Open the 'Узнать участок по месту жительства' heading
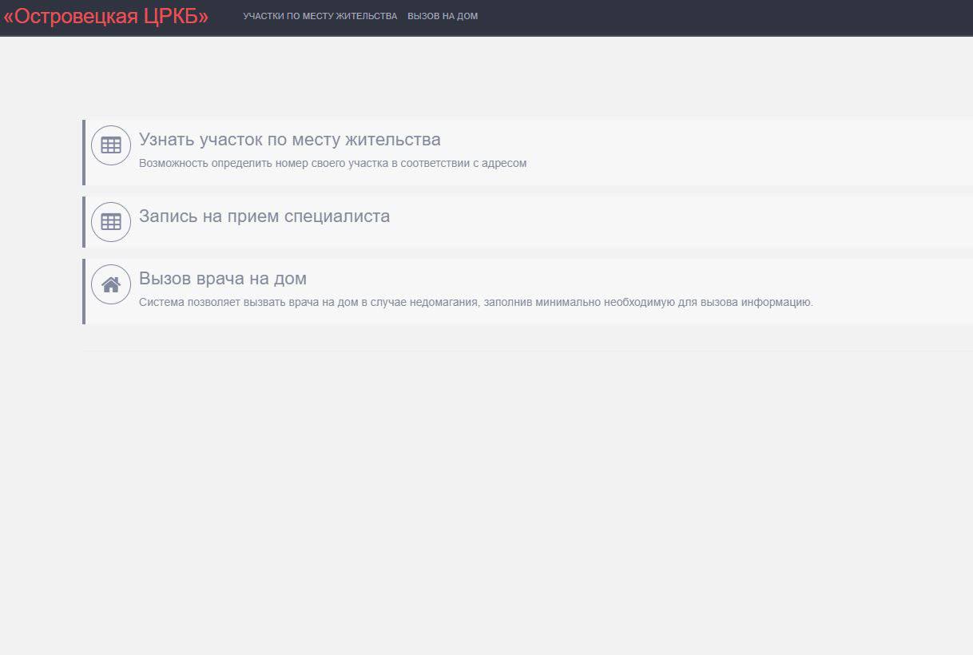973x655 pixels. (289, 140)
